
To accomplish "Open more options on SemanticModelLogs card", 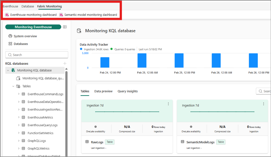I will click(264, 104).
